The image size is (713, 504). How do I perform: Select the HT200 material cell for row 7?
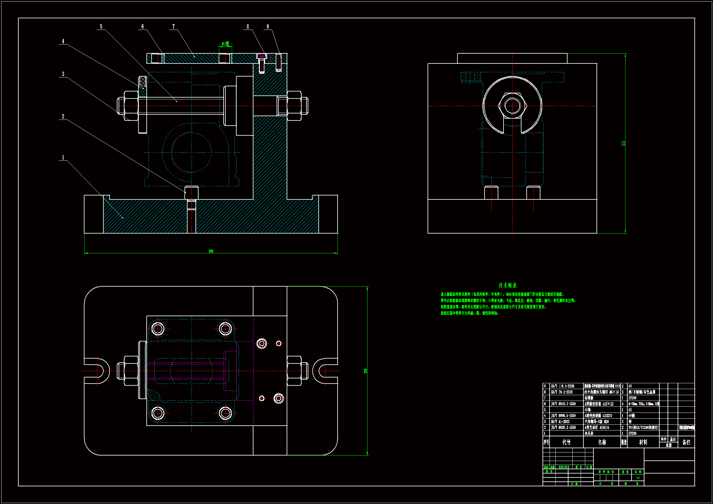[632, 398]
